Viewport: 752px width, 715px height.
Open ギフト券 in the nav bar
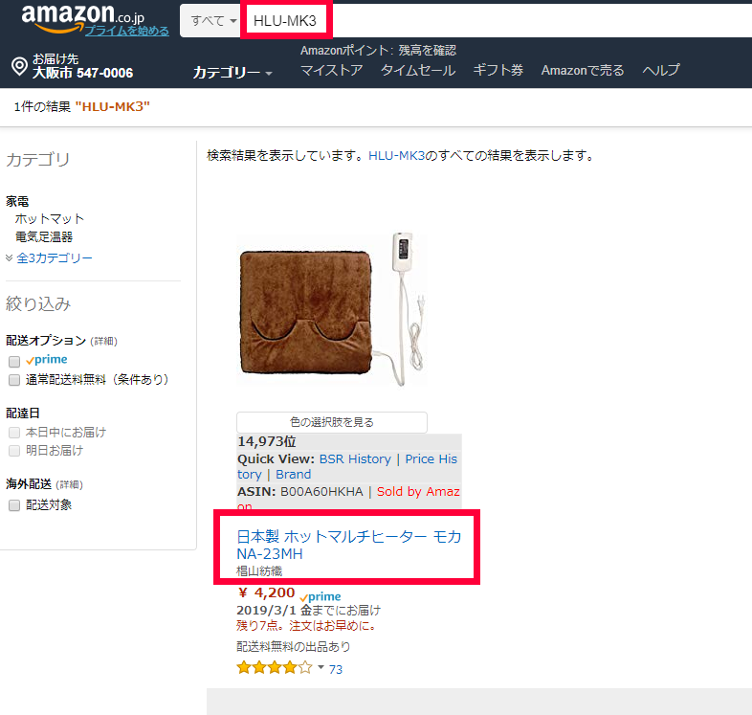pyautogui.click(x=498, y=71)
